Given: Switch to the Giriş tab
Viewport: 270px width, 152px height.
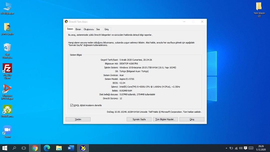Looking at the screenshot, I should pos(106,29).
